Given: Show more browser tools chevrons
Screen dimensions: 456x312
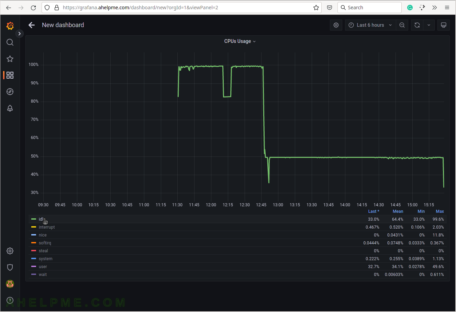Looking at the screenshot, I should 435,8.
